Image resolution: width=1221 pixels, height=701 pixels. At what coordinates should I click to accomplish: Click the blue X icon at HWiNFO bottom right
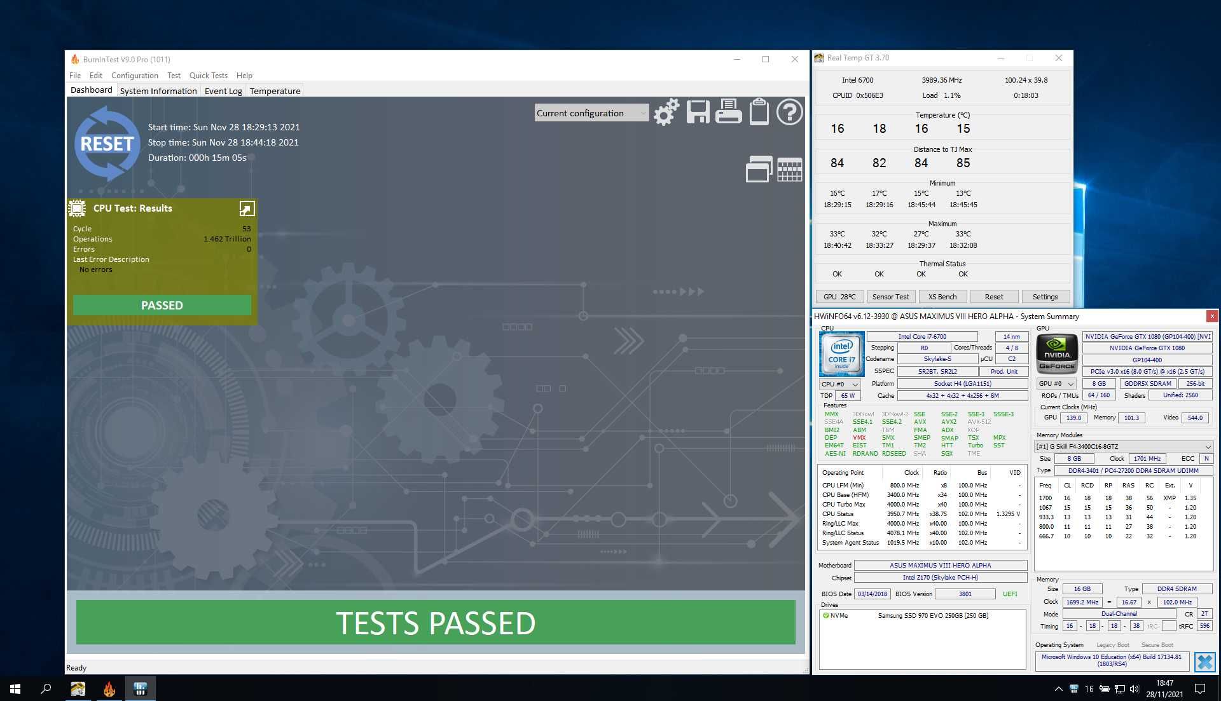click(x=1204, y=662)
